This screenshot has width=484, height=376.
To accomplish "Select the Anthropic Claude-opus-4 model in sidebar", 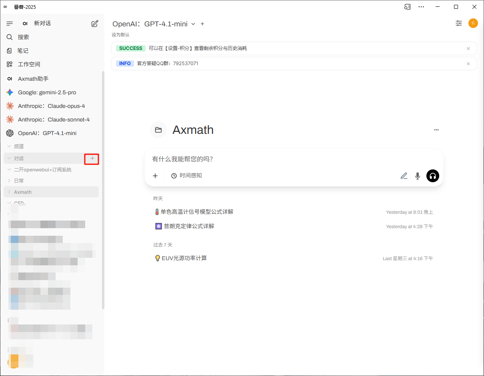I will (51, 106).
